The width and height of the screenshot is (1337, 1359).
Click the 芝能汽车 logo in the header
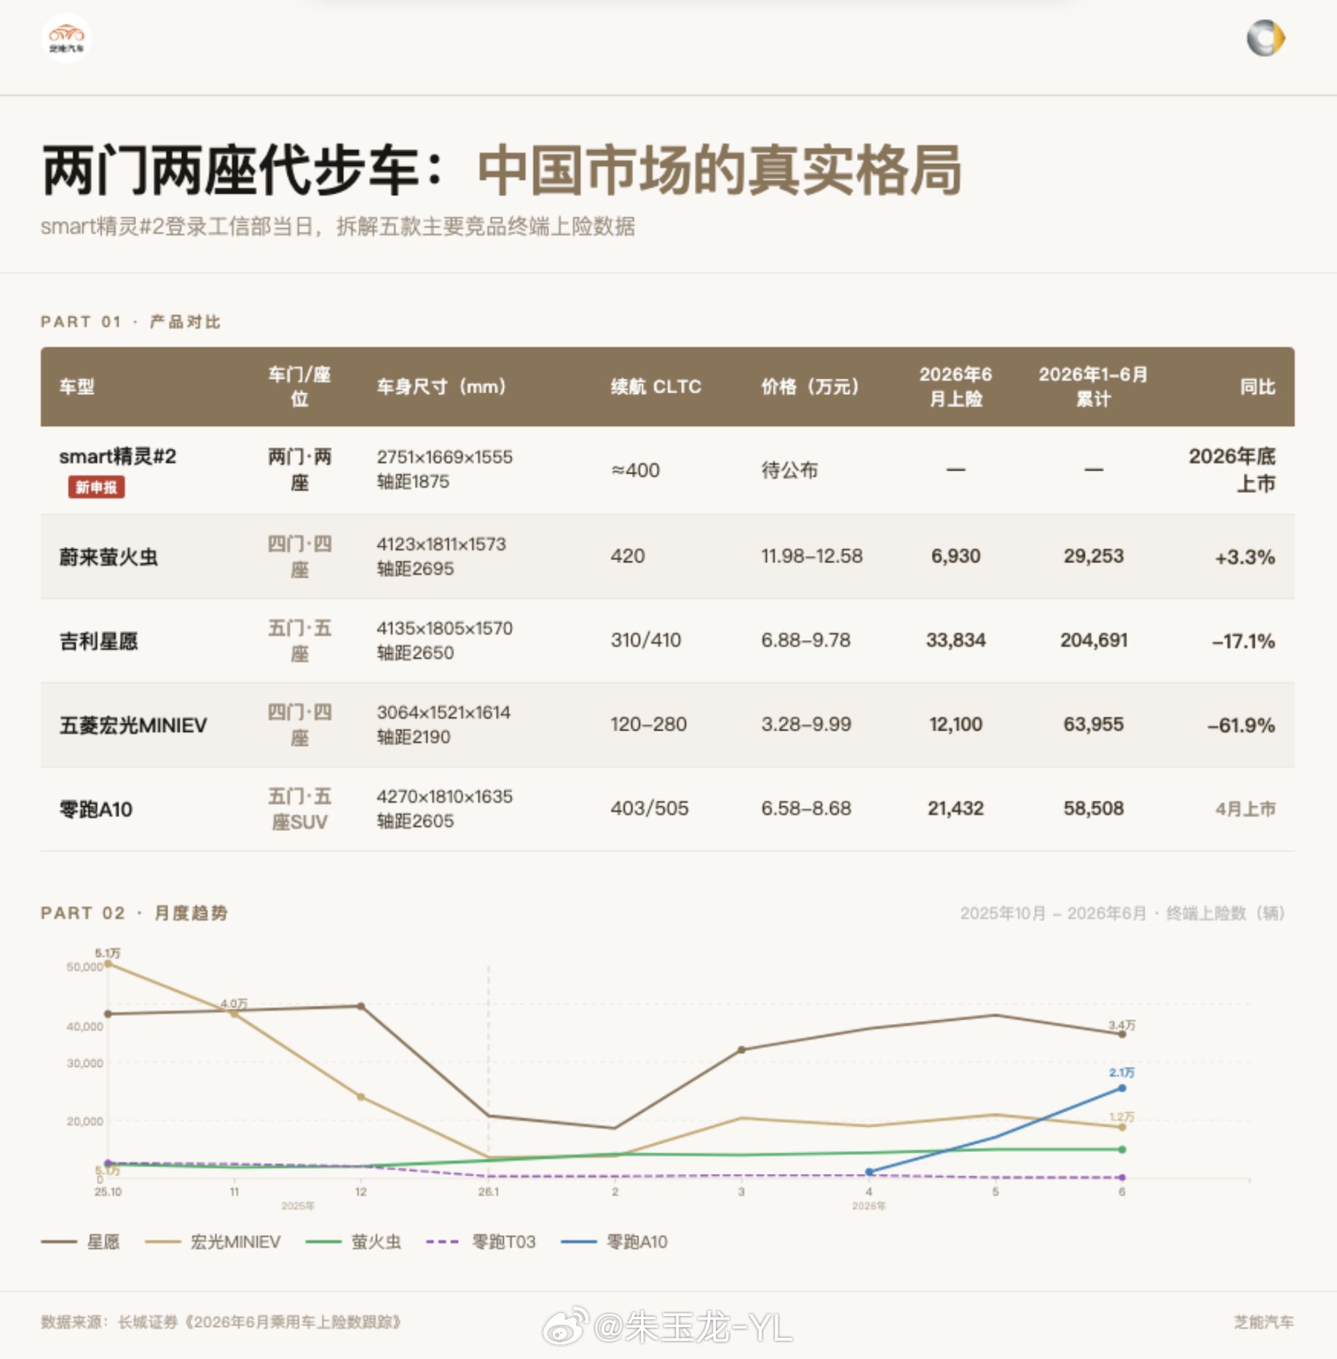pos(66,38)
